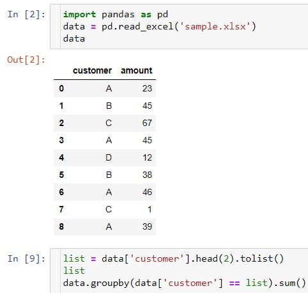Image resolution: width=308 pixels, height=293 pixels.
Task: Click customer value C in row 2
Action: [109, 123]
